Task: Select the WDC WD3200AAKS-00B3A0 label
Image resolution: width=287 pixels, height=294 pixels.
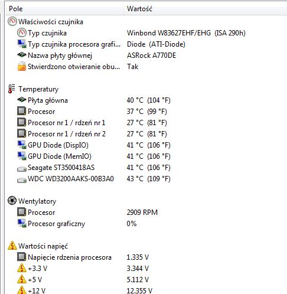Action: (71, 179)
